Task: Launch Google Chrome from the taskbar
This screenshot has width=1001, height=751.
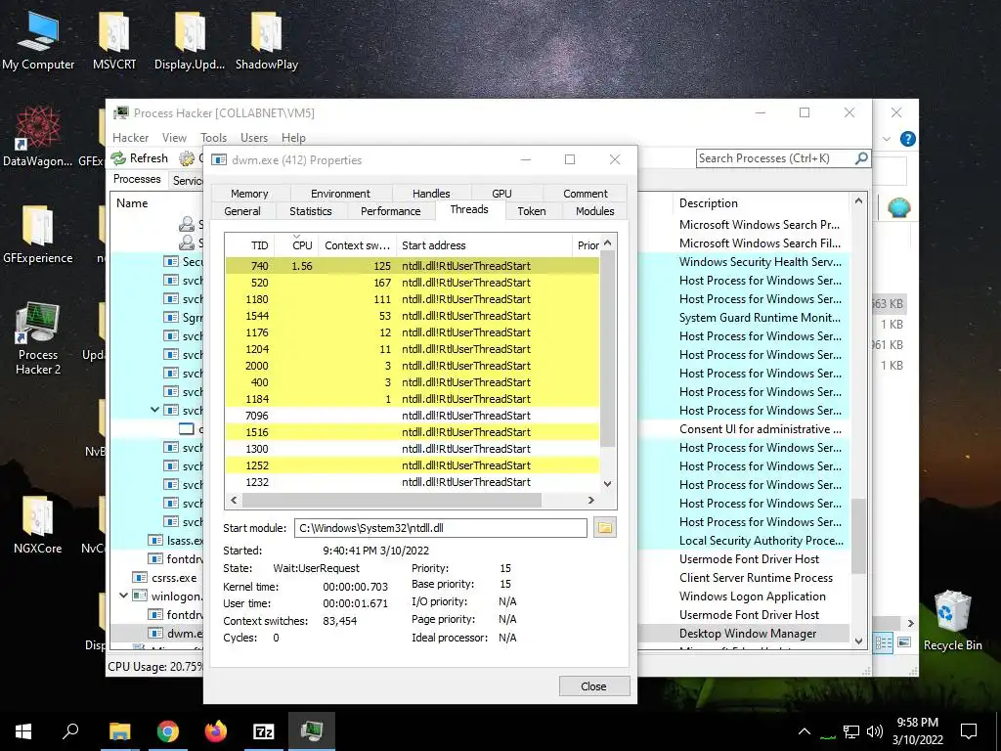Action: click(168, 731)
